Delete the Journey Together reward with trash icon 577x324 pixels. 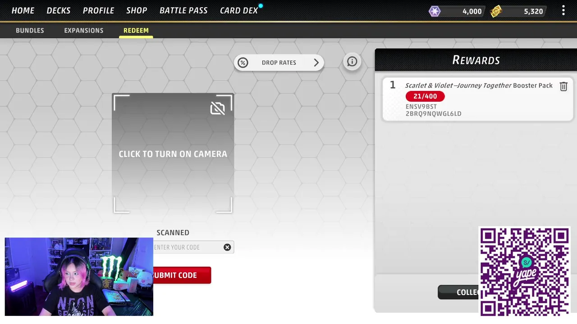point(563,86)
